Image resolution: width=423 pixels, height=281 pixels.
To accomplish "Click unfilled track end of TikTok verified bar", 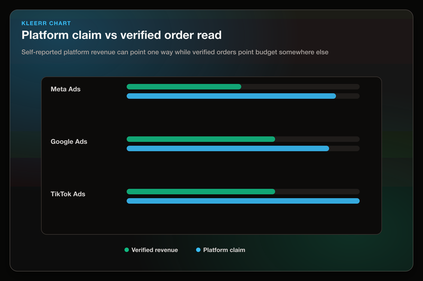I will pyautogui.click(x=318, y=191).
